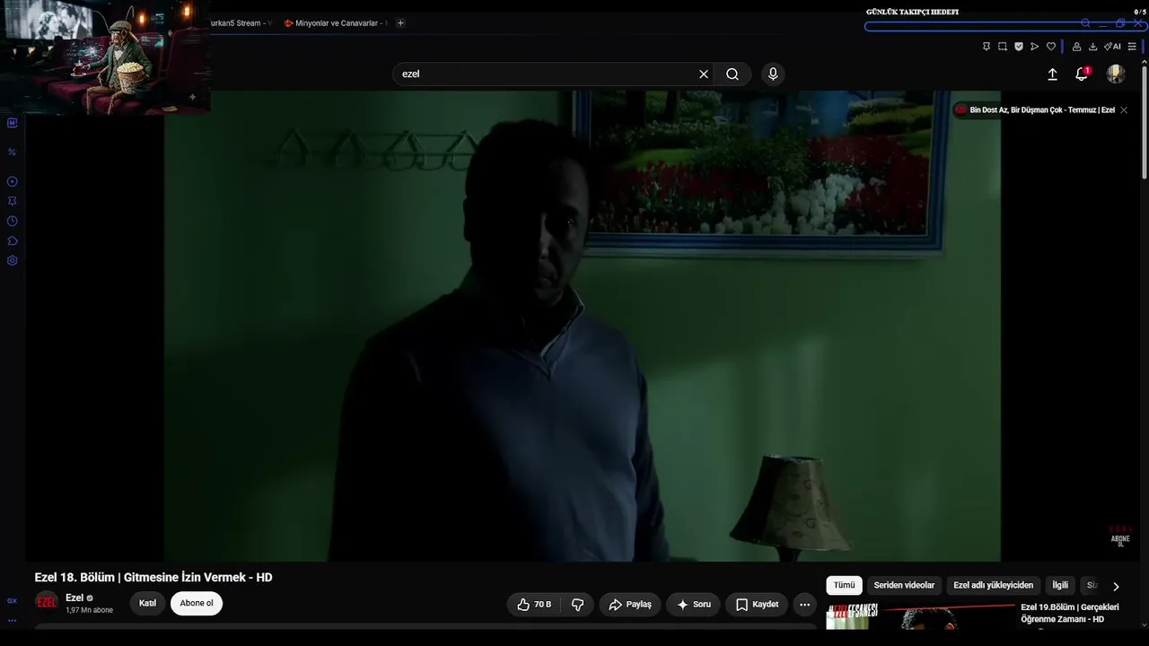The image size is (1149, 646).
Task: Clear the YouTube search box text
Action: (x=704, y=74)
